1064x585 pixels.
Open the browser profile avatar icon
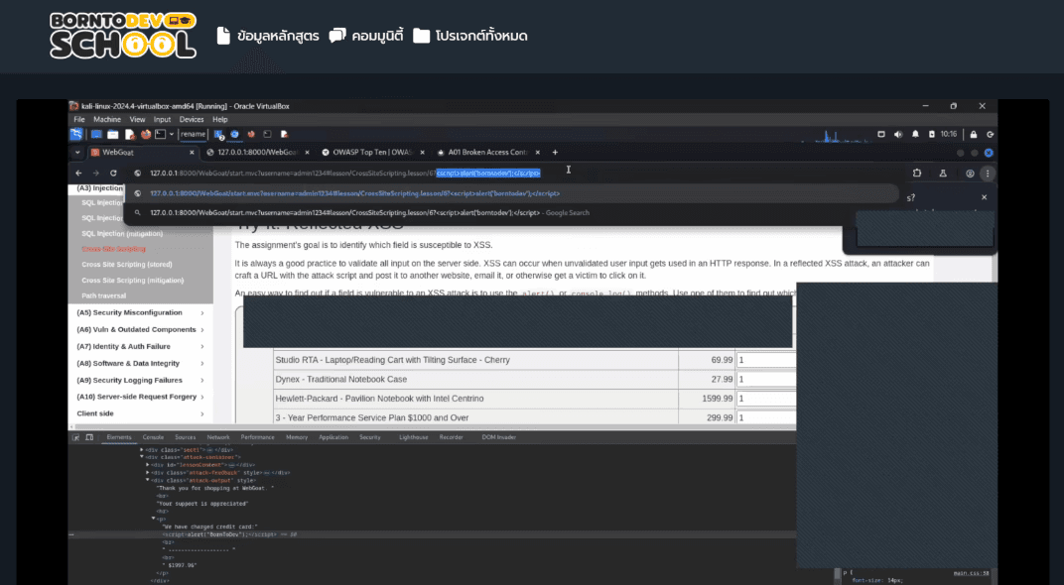point(970,173)
